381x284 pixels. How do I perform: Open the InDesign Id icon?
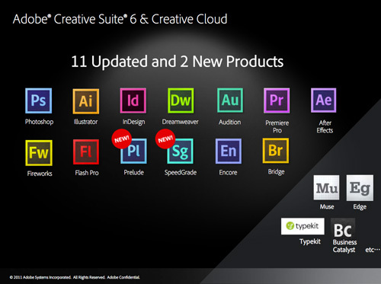click(133, 101)
